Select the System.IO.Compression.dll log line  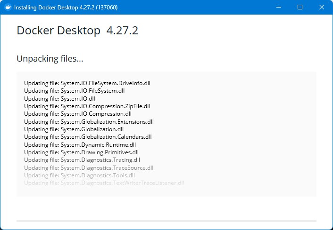point(78,114)
